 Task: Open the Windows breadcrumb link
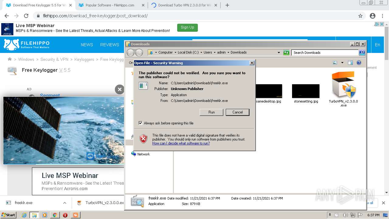26,59
